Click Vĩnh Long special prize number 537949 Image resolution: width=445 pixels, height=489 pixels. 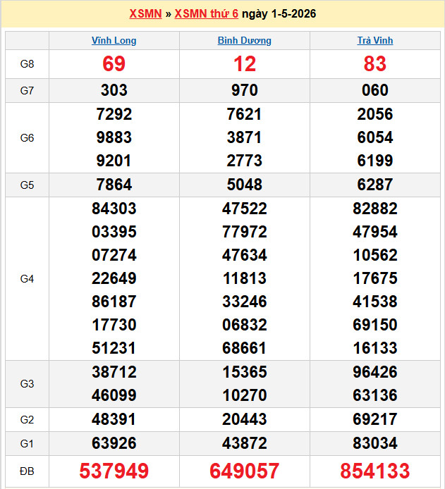tap(114, 471)
